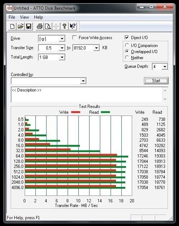Click the ATTO application icon in title bar

pos(9,8)
